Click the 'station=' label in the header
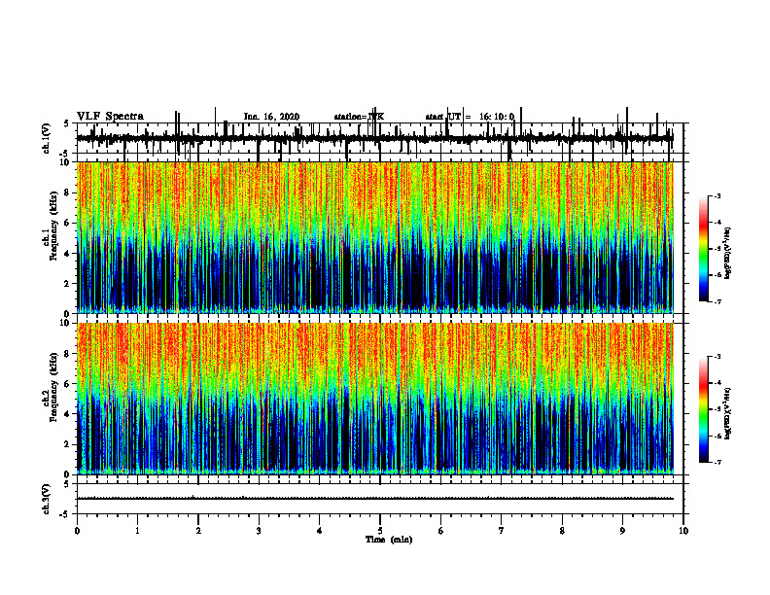The image size is (770, 595). pyautogui.click(x=351, y=117)
